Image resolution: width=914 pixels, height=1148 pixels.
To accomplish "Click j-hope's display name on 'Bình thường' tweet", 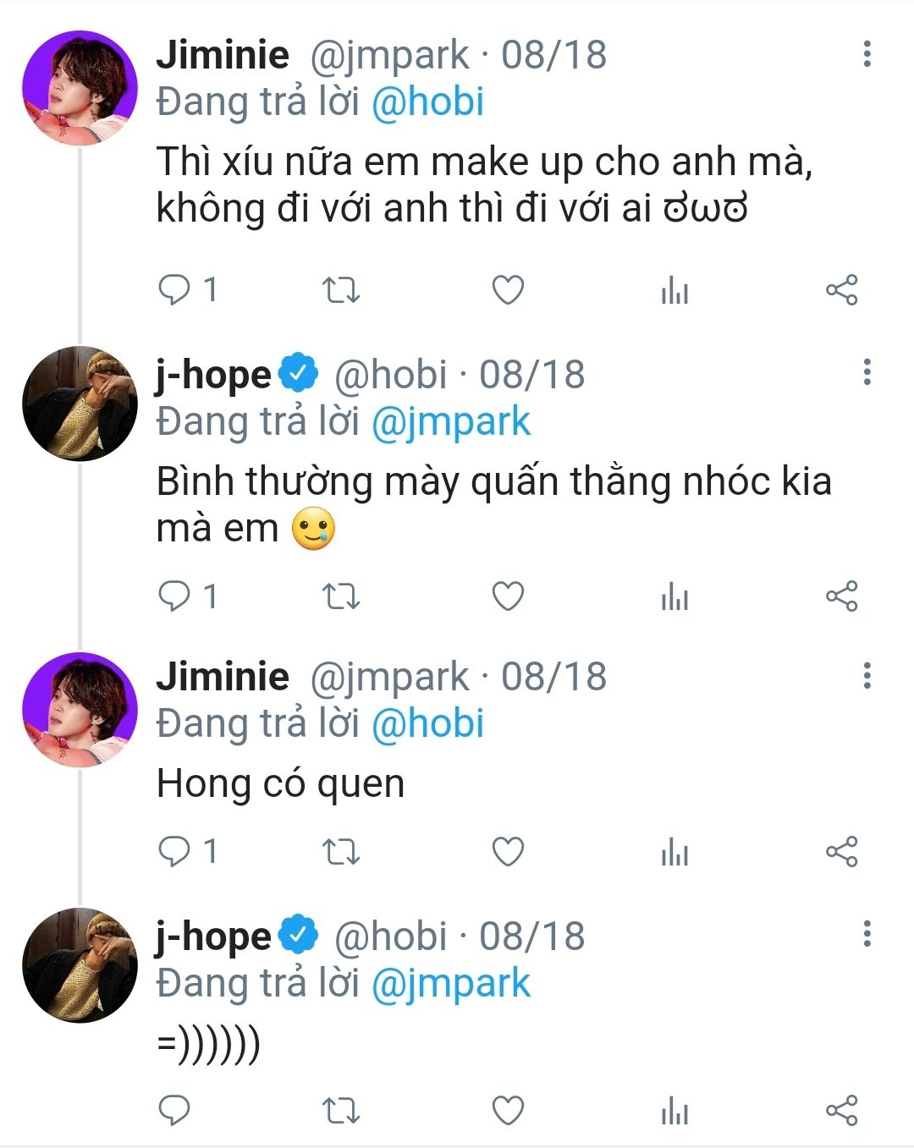I will coord(213,375).
